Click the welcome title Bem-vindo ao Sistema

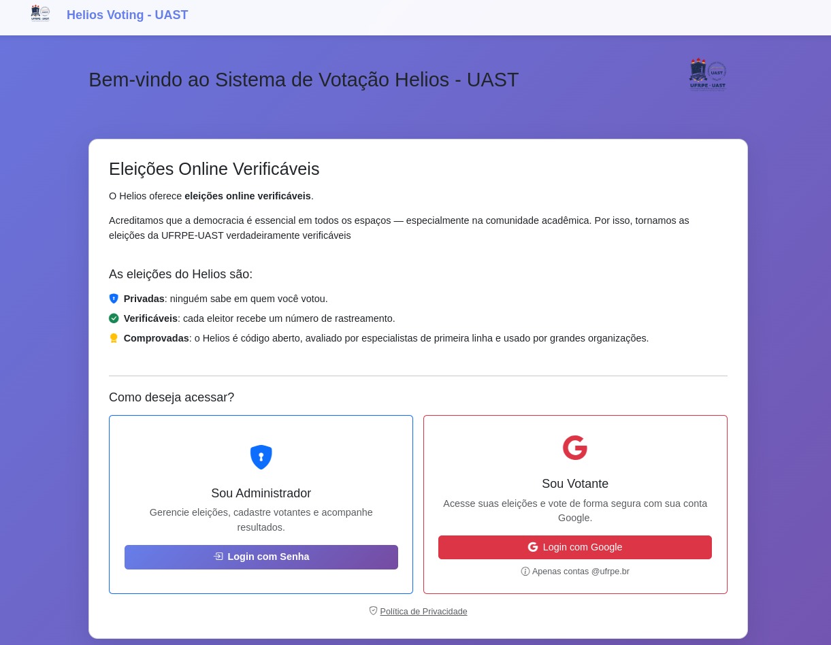pyautogui.click(x=304, y=80)
